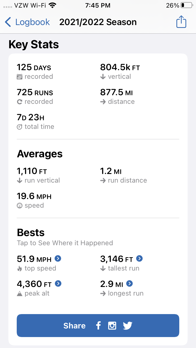Tap the total time stopwatch icon

point(20,127)
